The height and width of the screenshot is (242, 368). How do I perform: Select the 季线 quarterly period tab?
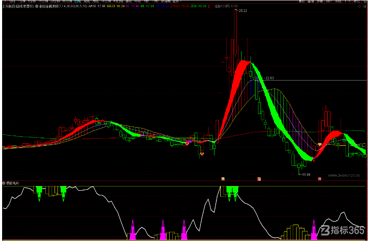point(129,1)
